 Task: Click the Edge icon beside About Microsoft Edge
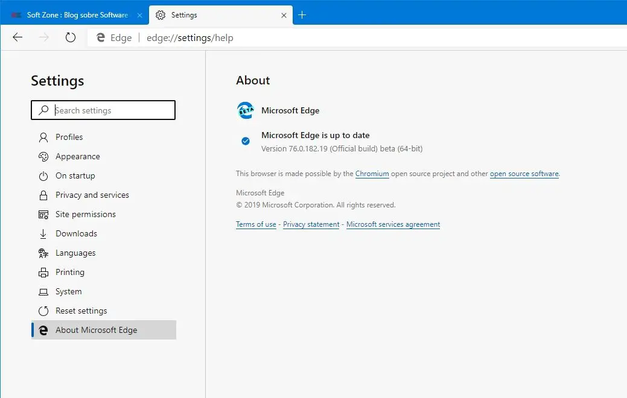tap(43, 330)
